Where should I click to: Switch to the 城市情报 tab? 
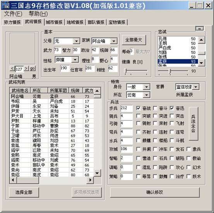click(x=54, y=22)
